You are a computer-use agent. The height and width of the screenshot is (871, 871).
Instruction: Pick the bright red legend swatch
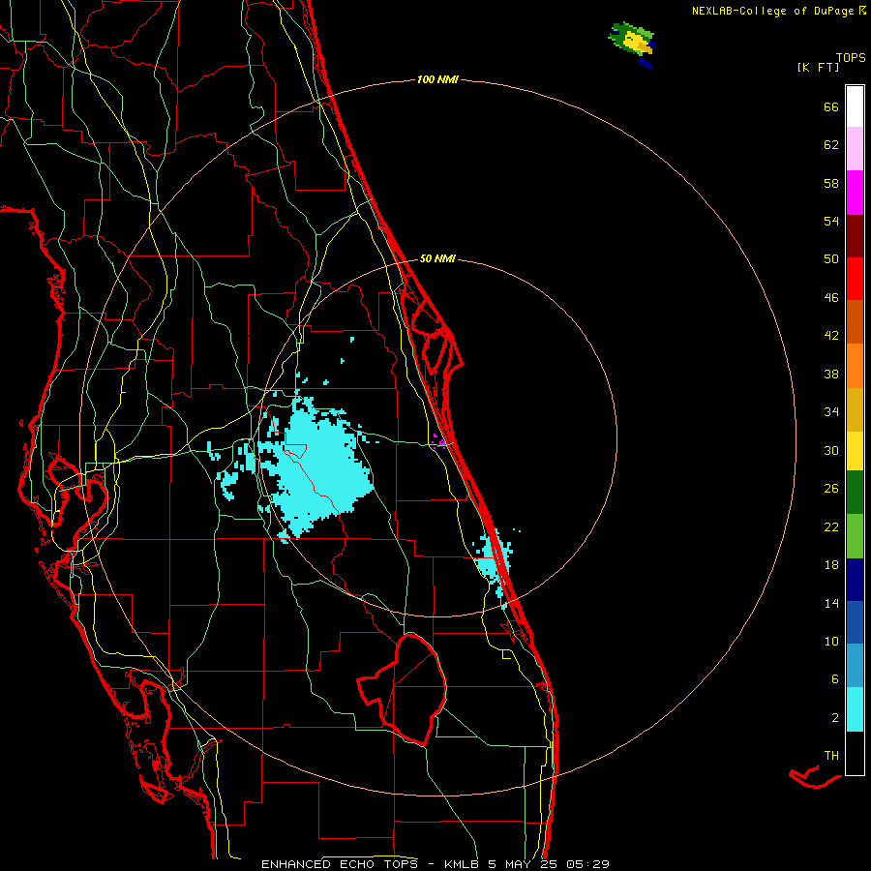(x=855, y=280)
